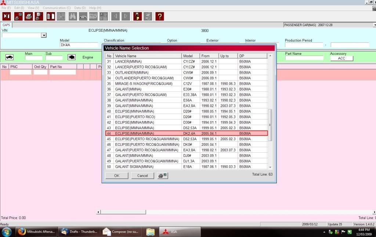376x237 pixels.
Task: Click the greyed document transfer toolbar icon
Action: [x=61, y=16]
